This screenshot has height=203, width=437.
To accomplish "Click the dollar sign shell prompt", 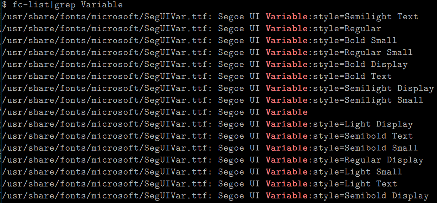I will [4, 5].
